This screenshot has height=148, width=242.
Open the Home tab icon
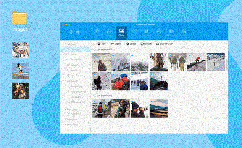(97, 31)
